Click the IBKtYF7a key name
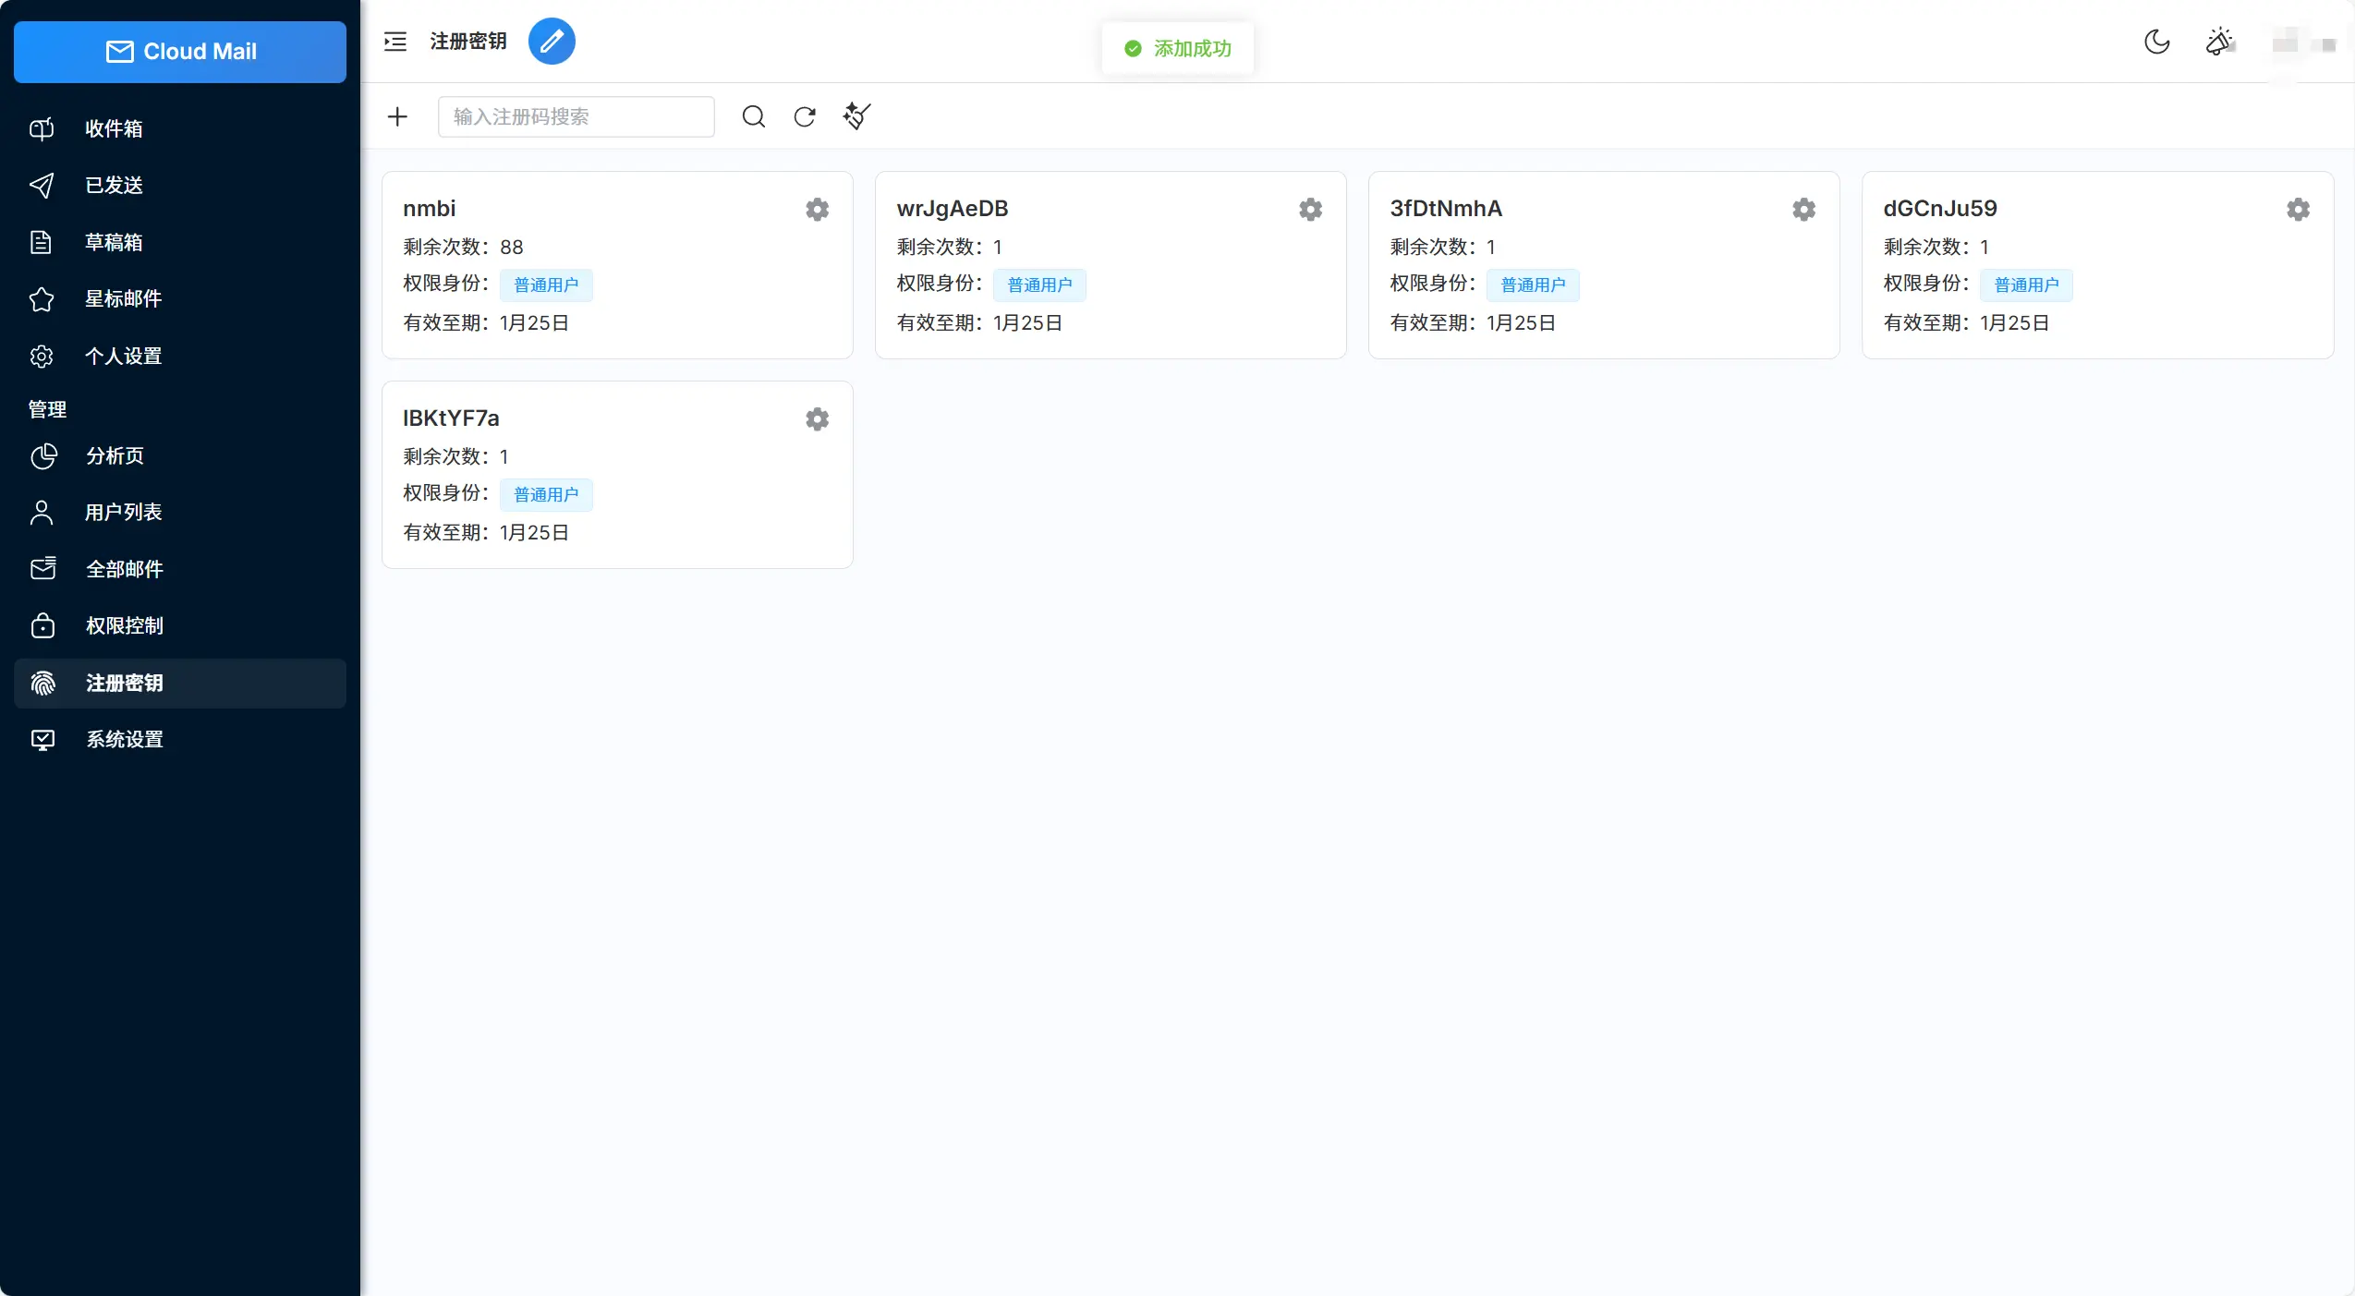Image resolution: width=2355 pixels, height=1296 pixels. (451, 418)
